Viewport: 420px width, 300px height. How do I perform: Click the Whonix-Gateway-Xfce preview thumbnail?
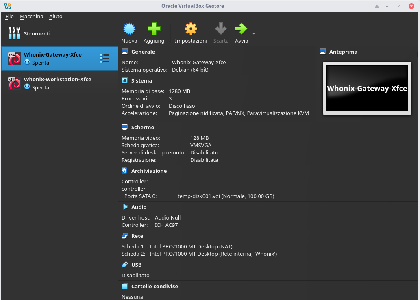point(367,88)
